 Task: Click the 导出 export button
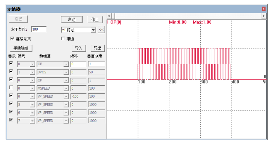click(98, 48)
